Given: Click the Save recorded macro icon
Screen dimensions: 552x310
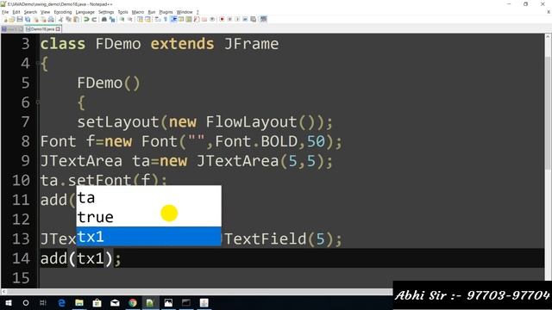Looking at the screenshot, I should (253, 19).
